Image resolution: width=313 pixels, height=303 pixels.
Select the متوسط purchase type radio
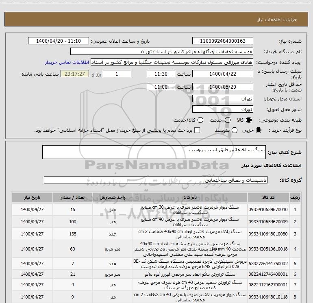[235, 130]
